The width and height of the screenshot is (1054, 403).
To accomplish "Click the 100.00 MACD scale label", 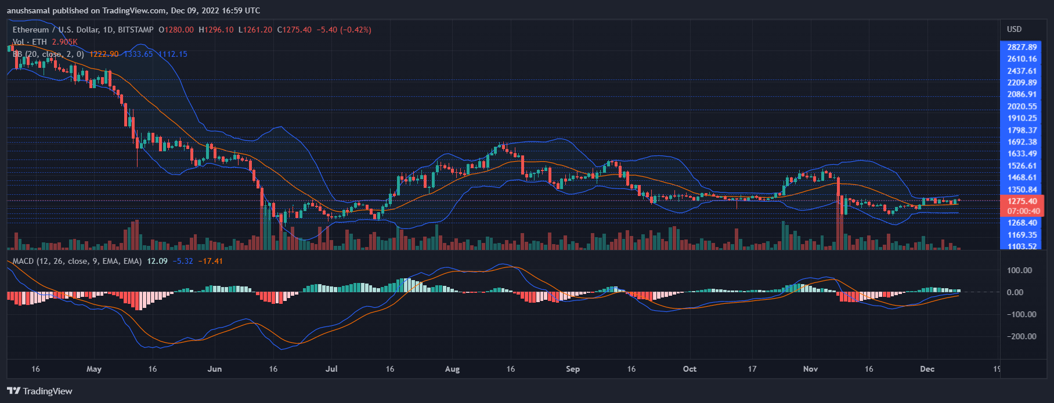I will pyautogui.click(x=1019, y=270).
